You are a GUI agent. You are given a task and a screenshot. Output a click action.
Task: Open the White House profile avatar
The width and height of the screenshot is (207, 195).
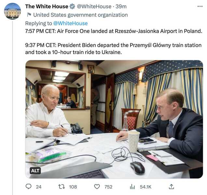12,11
